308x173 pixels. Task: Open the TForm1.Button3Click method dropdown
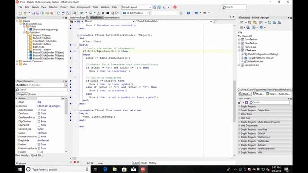tap(211, 21)
